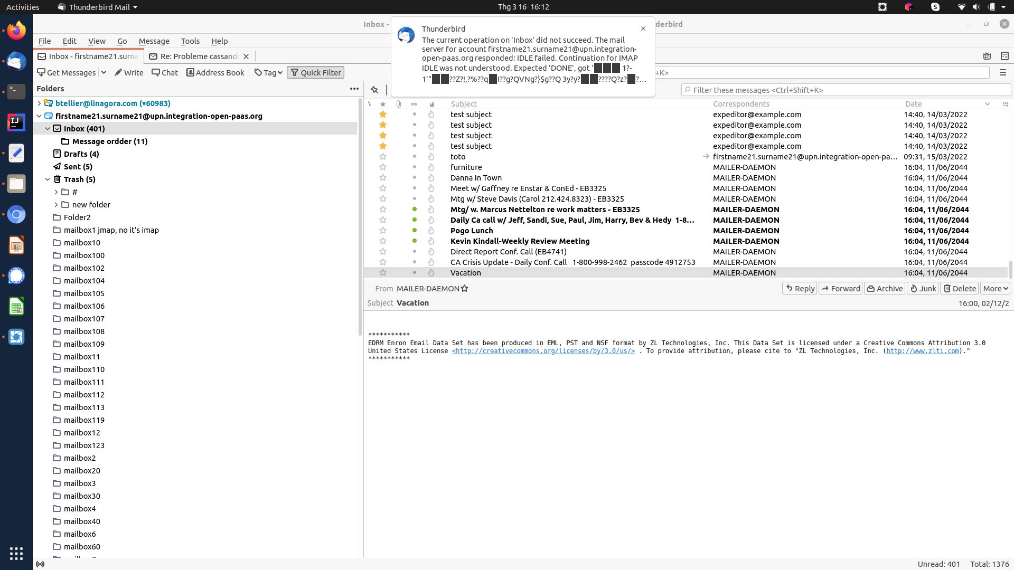Image resolution: width=1014 pixels, height=570 pixels.
Task: Open the creativecommons.org license link
Action: (x=543, y=351)
